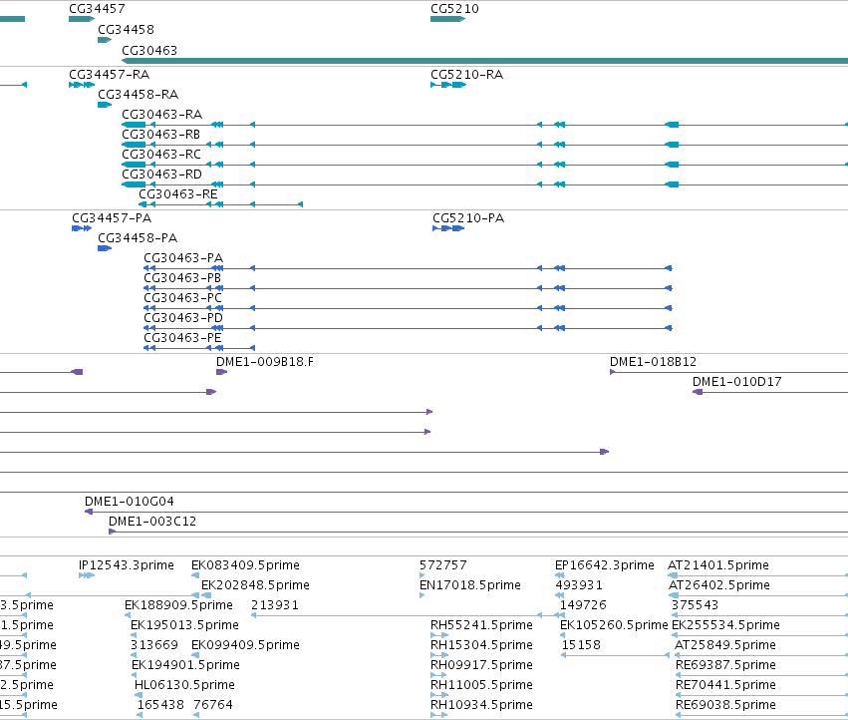
Task: Select transcript CG30463-RB
Action: pos(161,135)
